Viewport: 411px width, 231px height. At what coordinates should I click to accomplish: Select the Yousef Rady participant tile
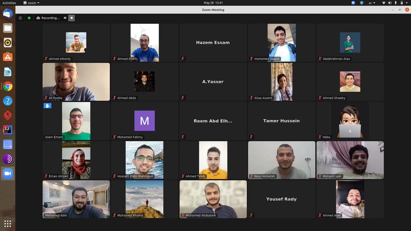point(282,199)
